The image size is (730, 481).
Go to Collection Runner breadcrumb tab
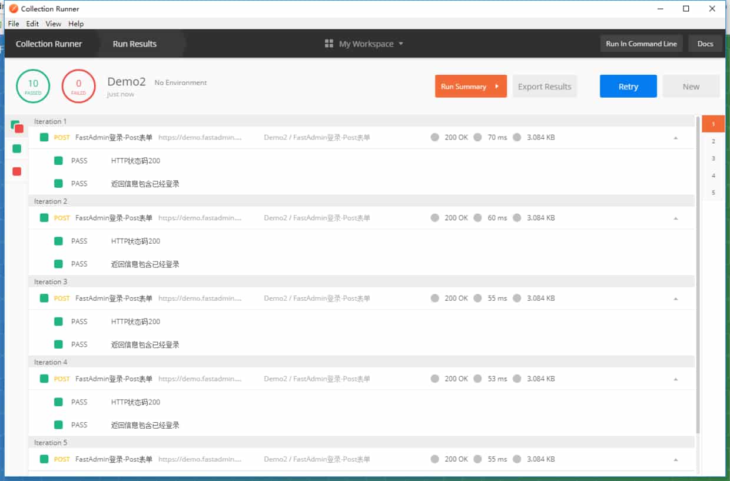[49, 44]
